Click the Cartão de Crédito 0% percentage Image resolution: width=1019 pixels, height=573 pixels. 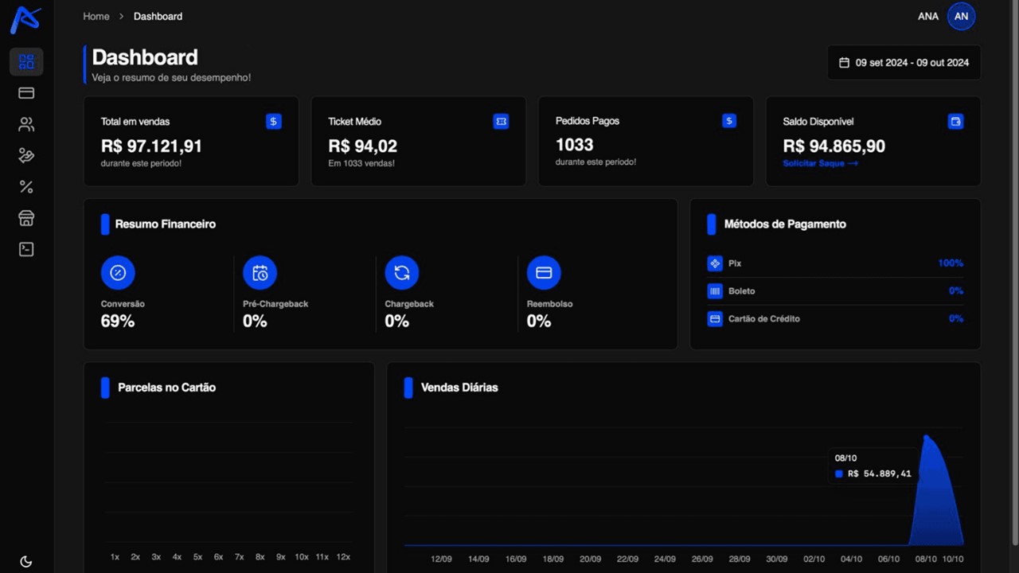[956, 319]
